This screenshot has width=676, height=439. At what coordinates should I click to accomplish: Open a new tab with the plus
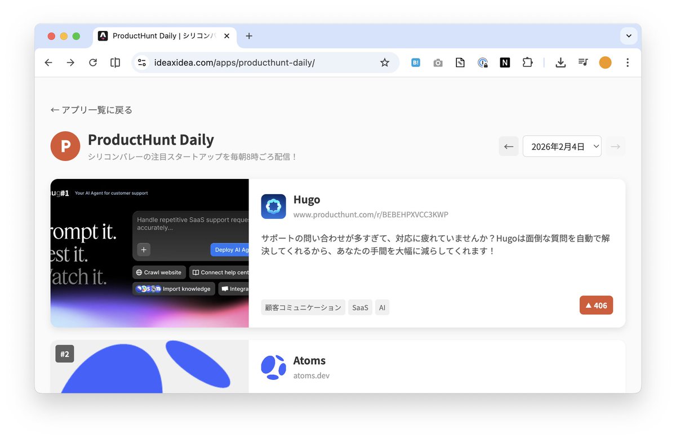pos(248,35)
